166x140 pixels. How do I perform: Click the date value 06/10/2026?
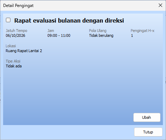pos(15,35)
